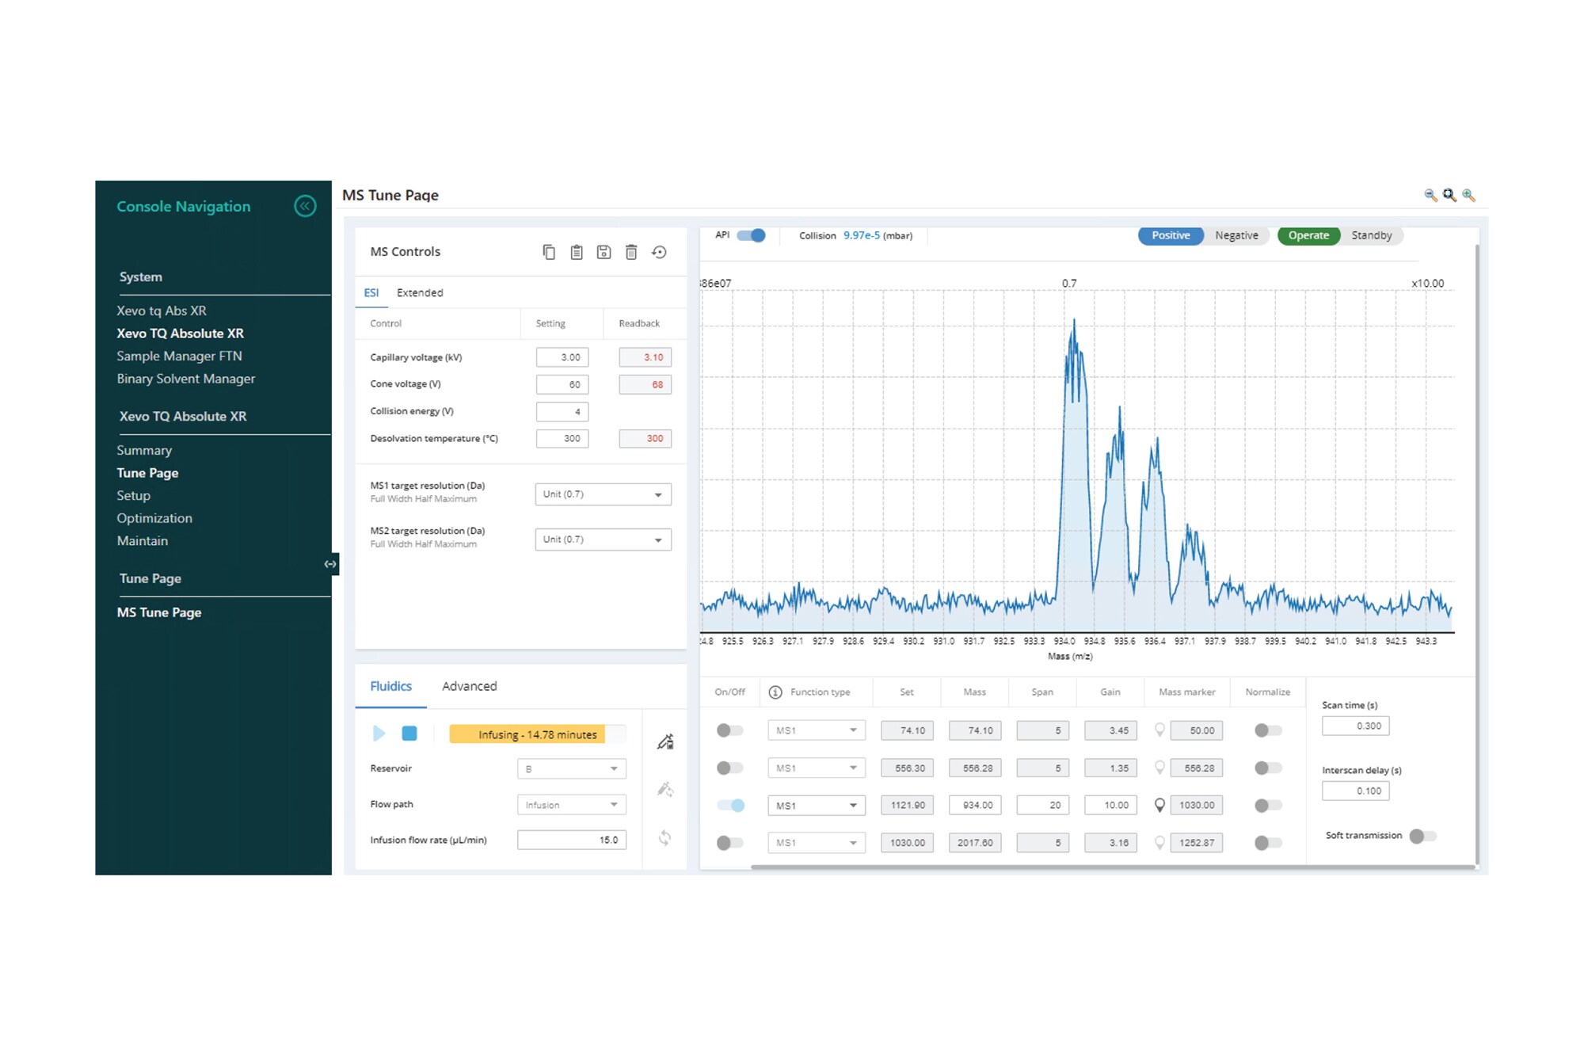
Task: Put the instrument into Standby
Action: pyautogui.click(x=1372, y=235)
